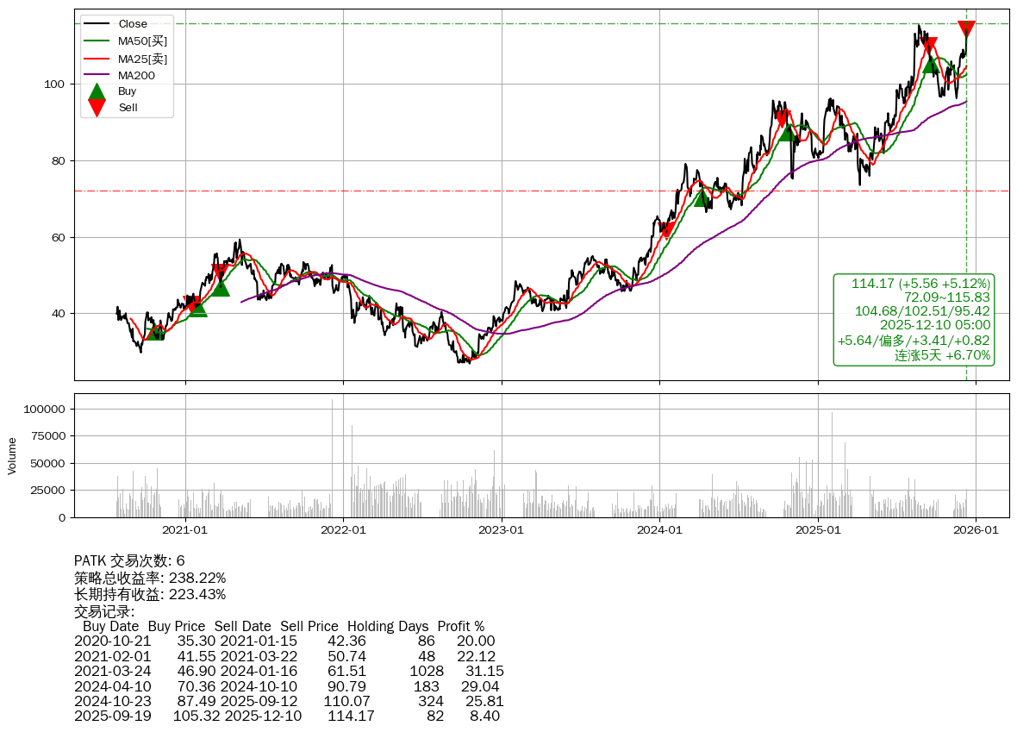Image resolution: width=1017 pixels, height=732 pixels.
Task: Click the sell marker at January 2024
Action: (x=666, y=229)
